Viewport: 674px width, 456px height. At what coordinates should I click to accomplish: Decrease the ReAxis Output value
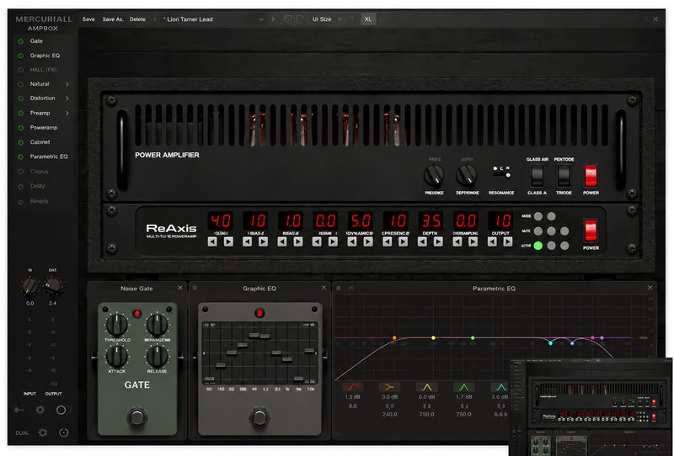[x=492, y=242]
